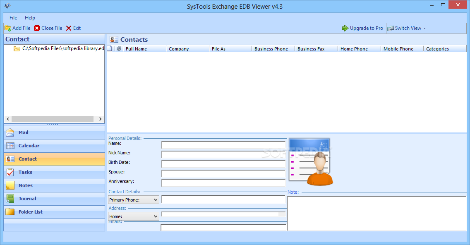The height and width of the screenshot is (245, 470).
Task: Sort by the Categories column
Action: click(445, 49)
